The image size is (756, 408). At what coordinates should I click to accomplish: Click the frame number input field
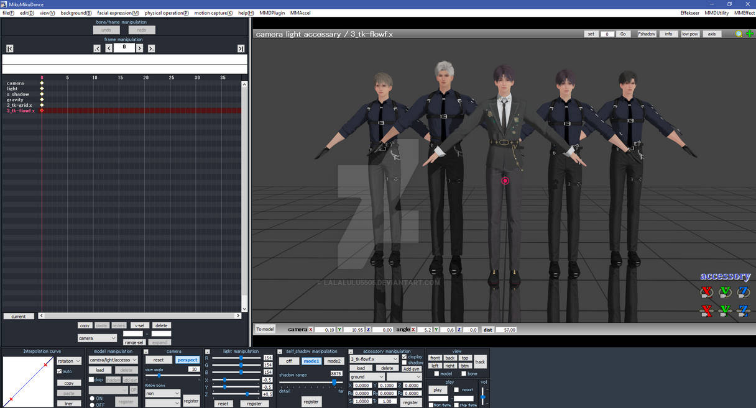pos(124,47)
